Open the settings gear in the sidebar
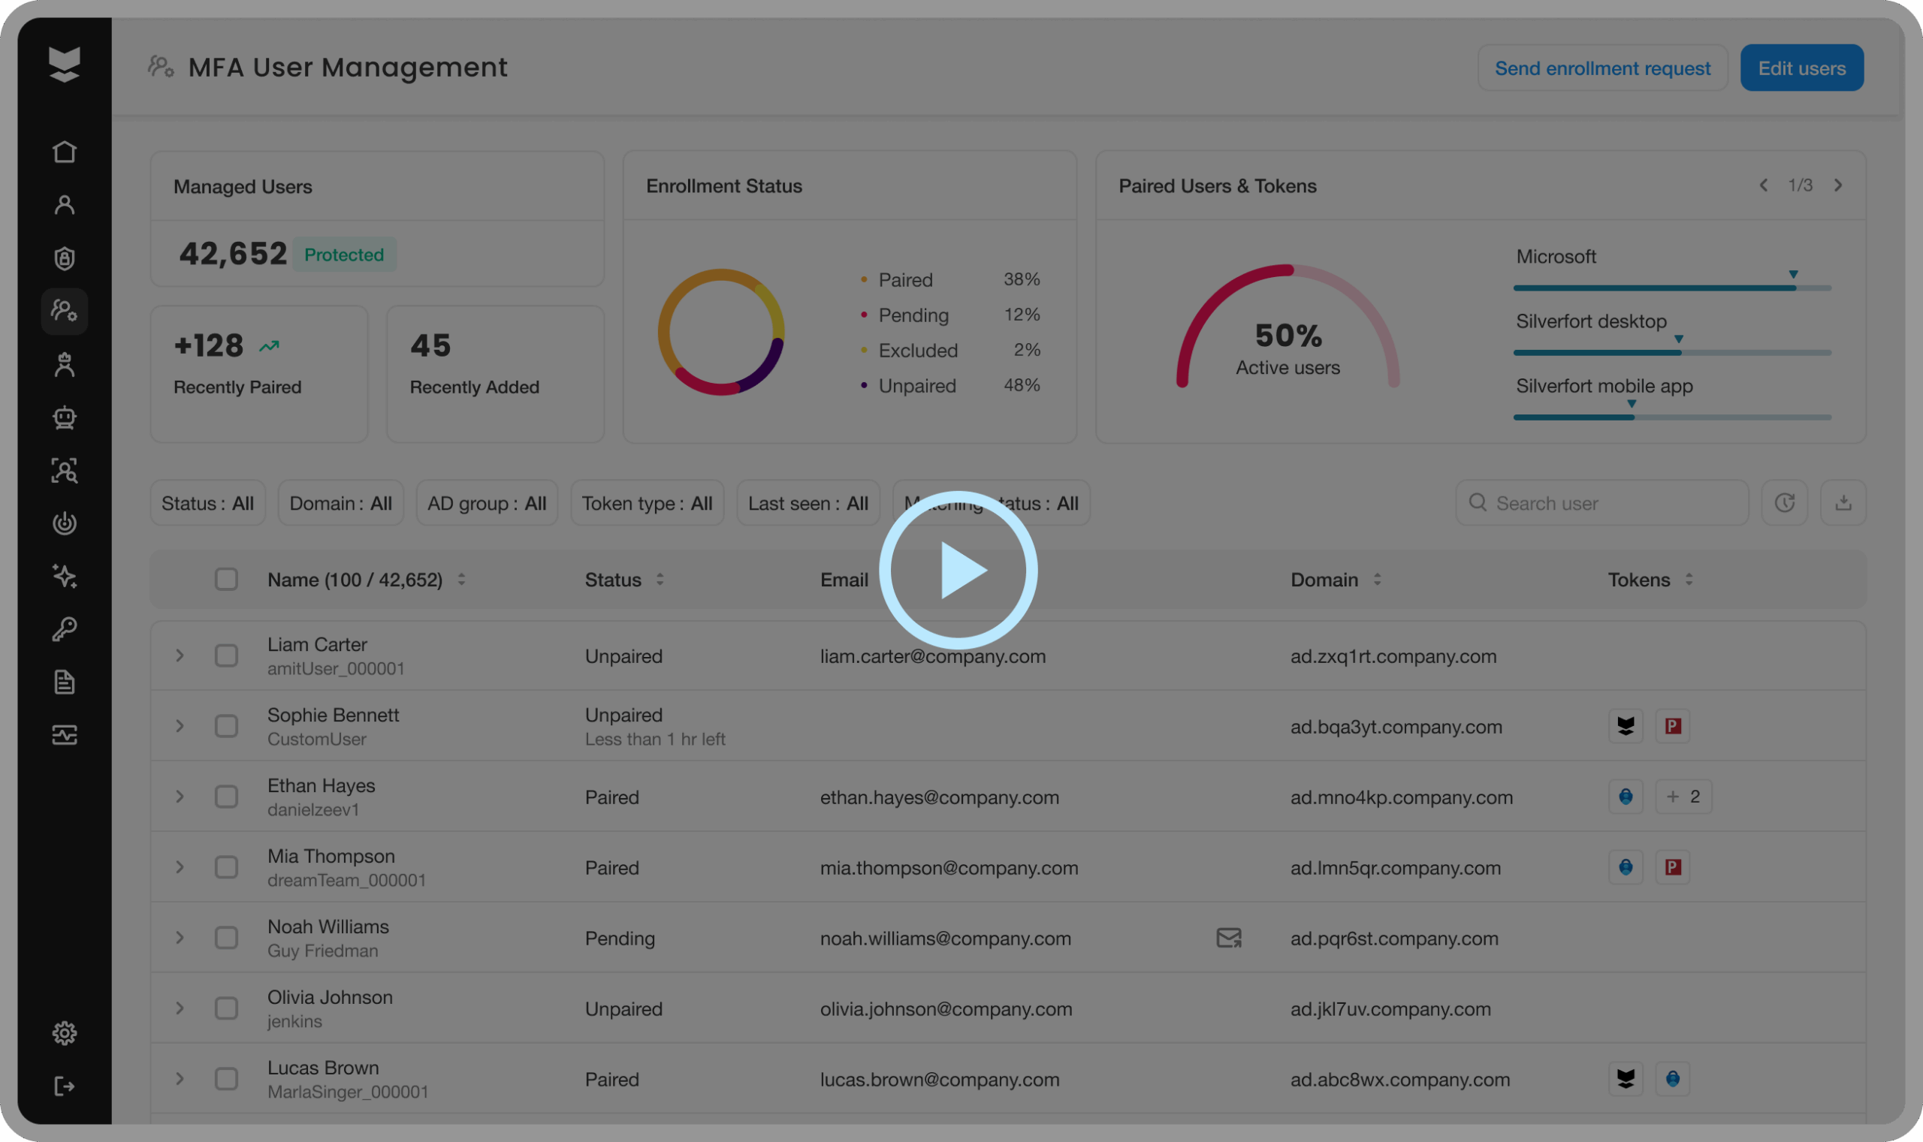The width and height of the screenshot is (1923, 1142). tap(65, 1032)
